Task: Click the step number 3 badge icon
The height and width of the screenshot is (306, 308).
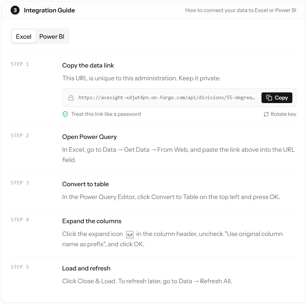Action: click(15, 10)
